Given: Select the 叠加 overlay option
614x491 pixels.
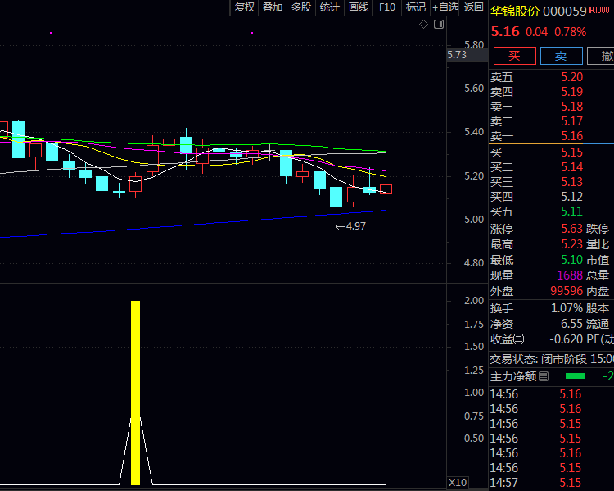Looking at the screenshot, I should tap(273, 7).
